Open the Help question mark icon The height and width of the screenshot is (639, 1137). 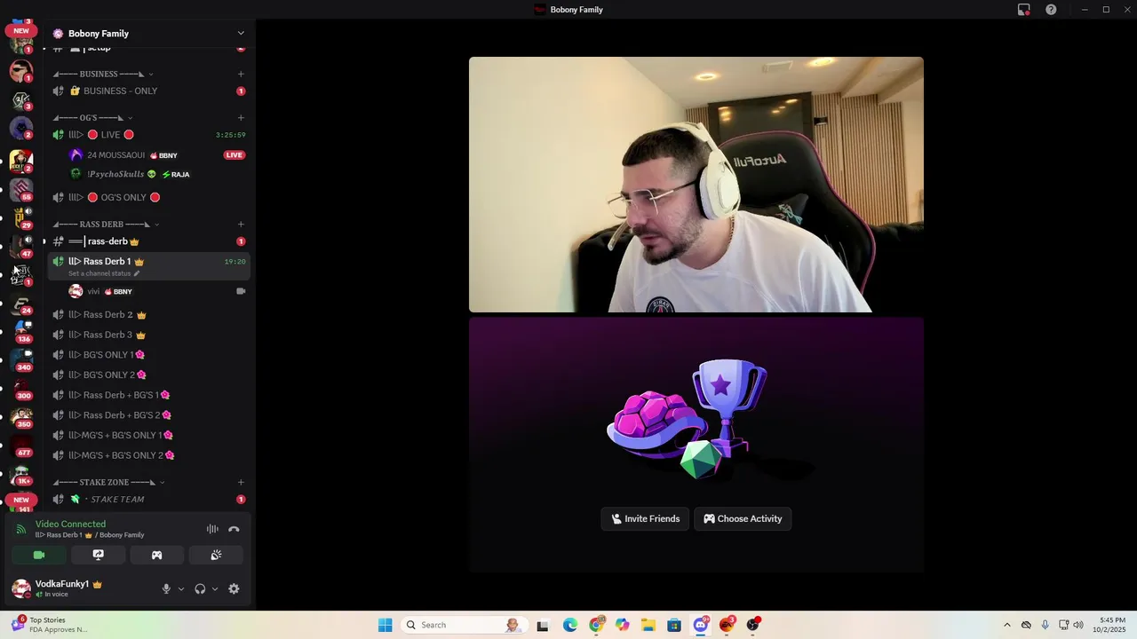1051,10
